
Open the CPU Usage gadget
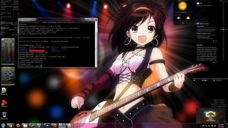[8, 51]
